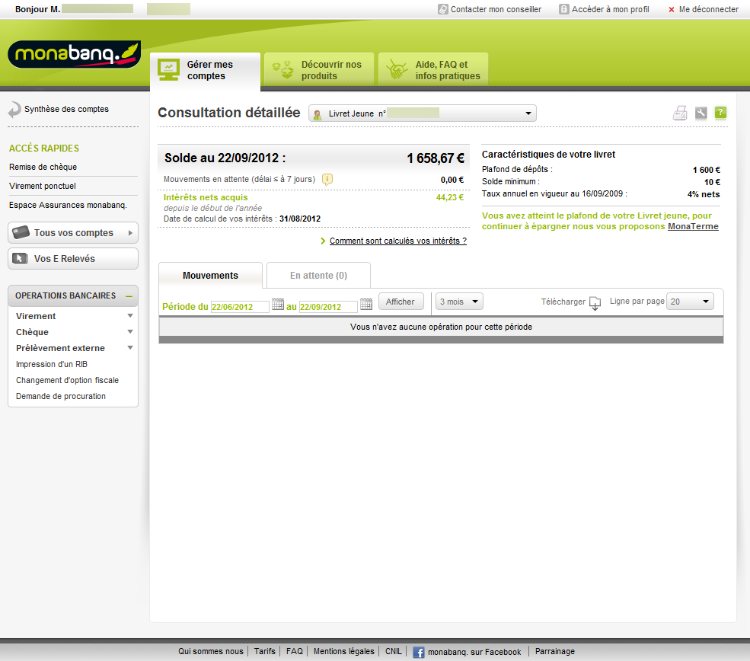
Task: Open the green help question mark icon
Action: 720,112
